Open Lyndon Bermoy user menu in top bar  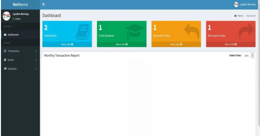click(x=245, y=4)
